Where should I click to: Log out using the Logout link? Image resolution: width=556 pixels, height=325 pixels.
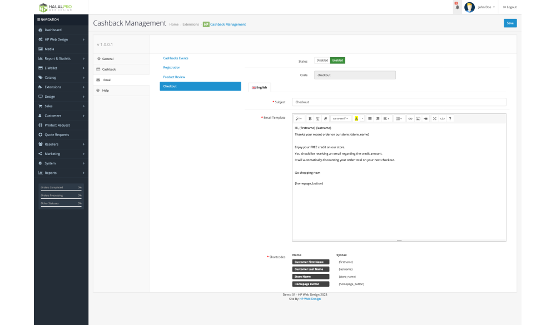tap(510, 7)
